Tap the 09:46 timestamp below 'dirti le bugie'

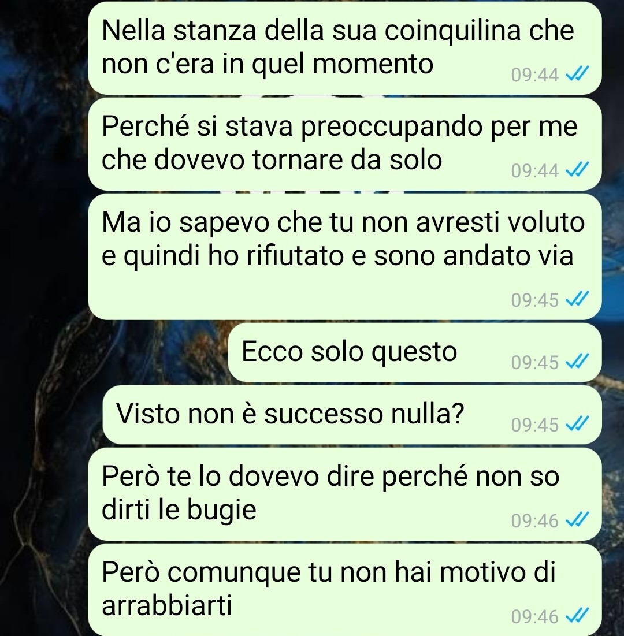pyautogui.click(x=535, y=521)
